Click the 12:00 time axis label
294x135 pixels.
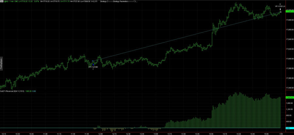101,134
